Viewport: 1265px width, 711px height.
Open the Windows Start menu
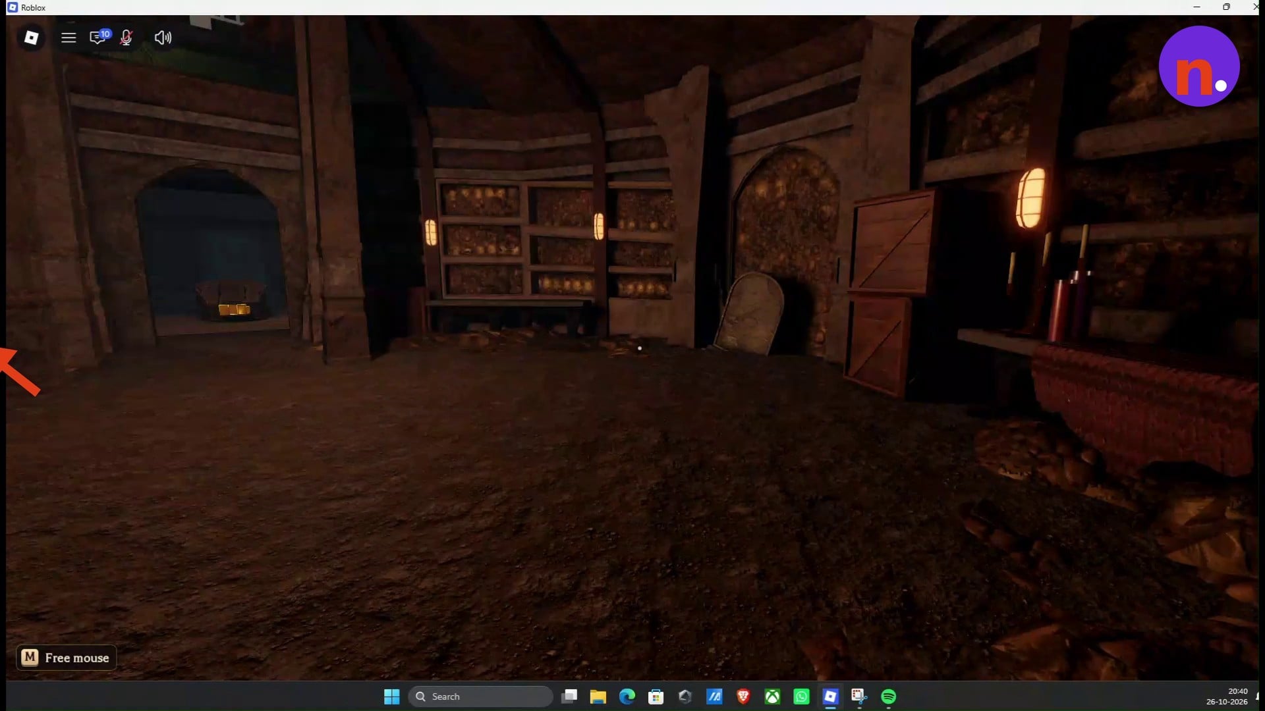[x=391, y=697]
